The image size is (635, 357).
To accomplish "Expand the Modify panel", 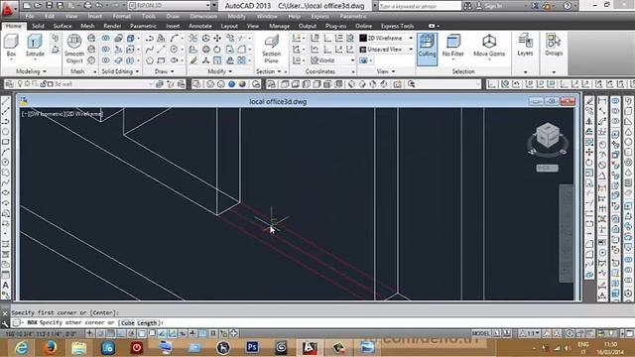I will click(x=220, y=71).
